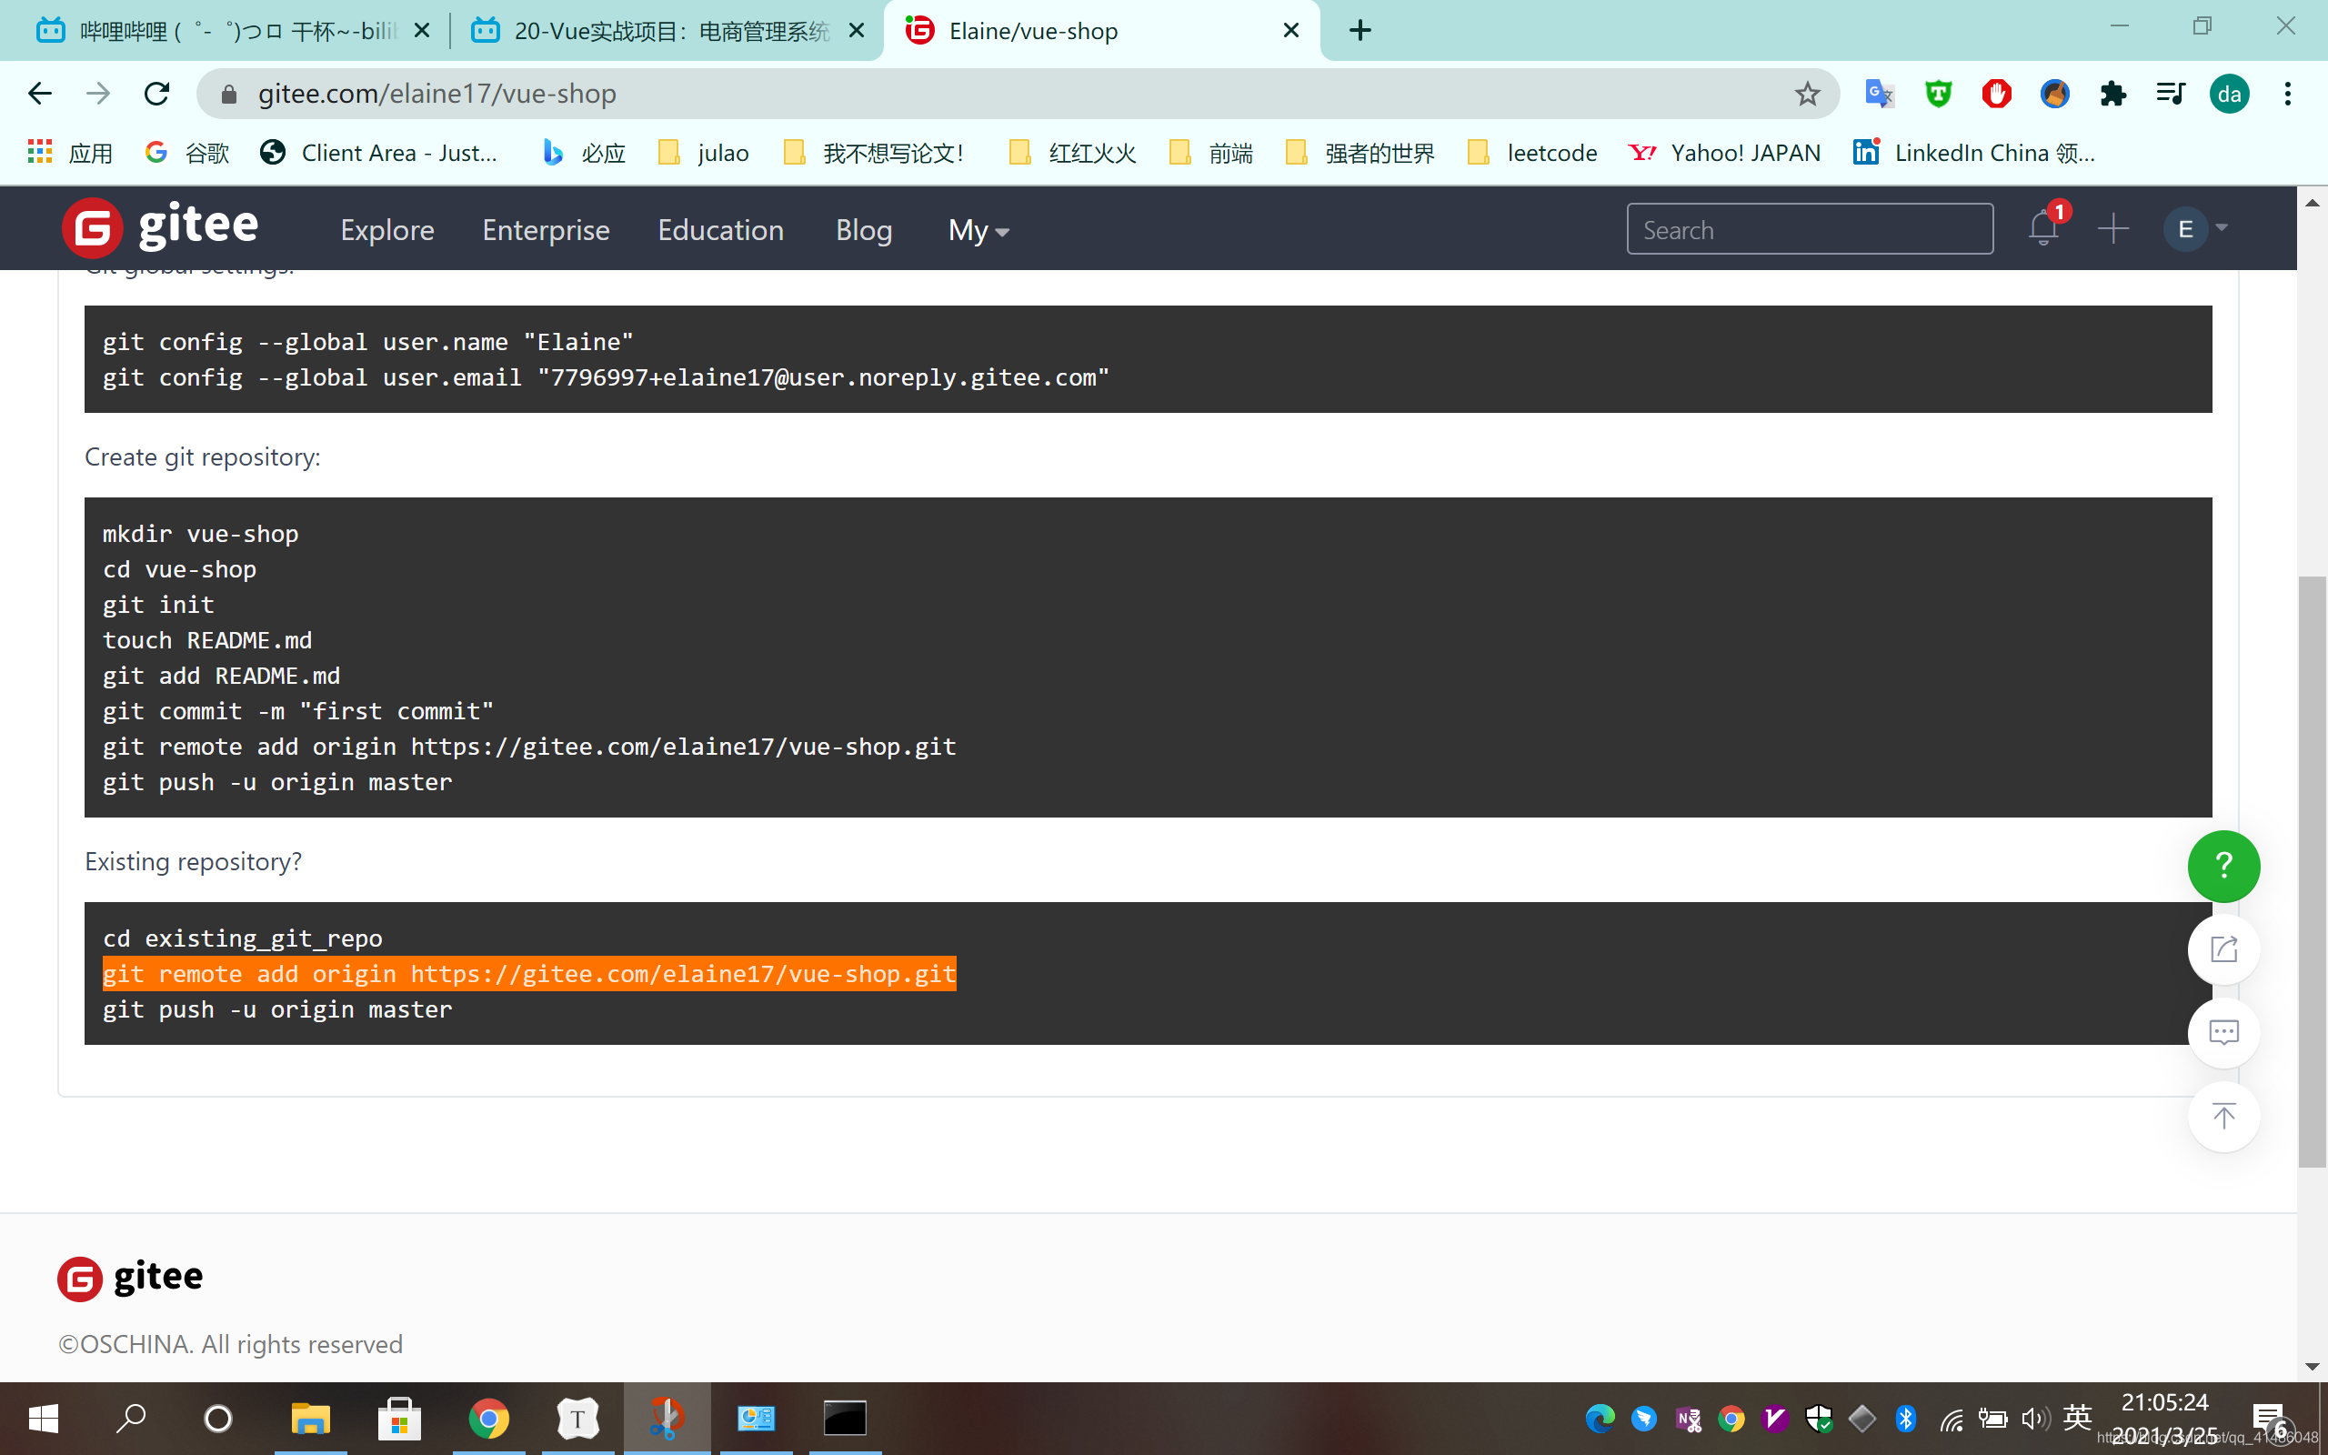Expand the My dropdown menu

[978, 230]
